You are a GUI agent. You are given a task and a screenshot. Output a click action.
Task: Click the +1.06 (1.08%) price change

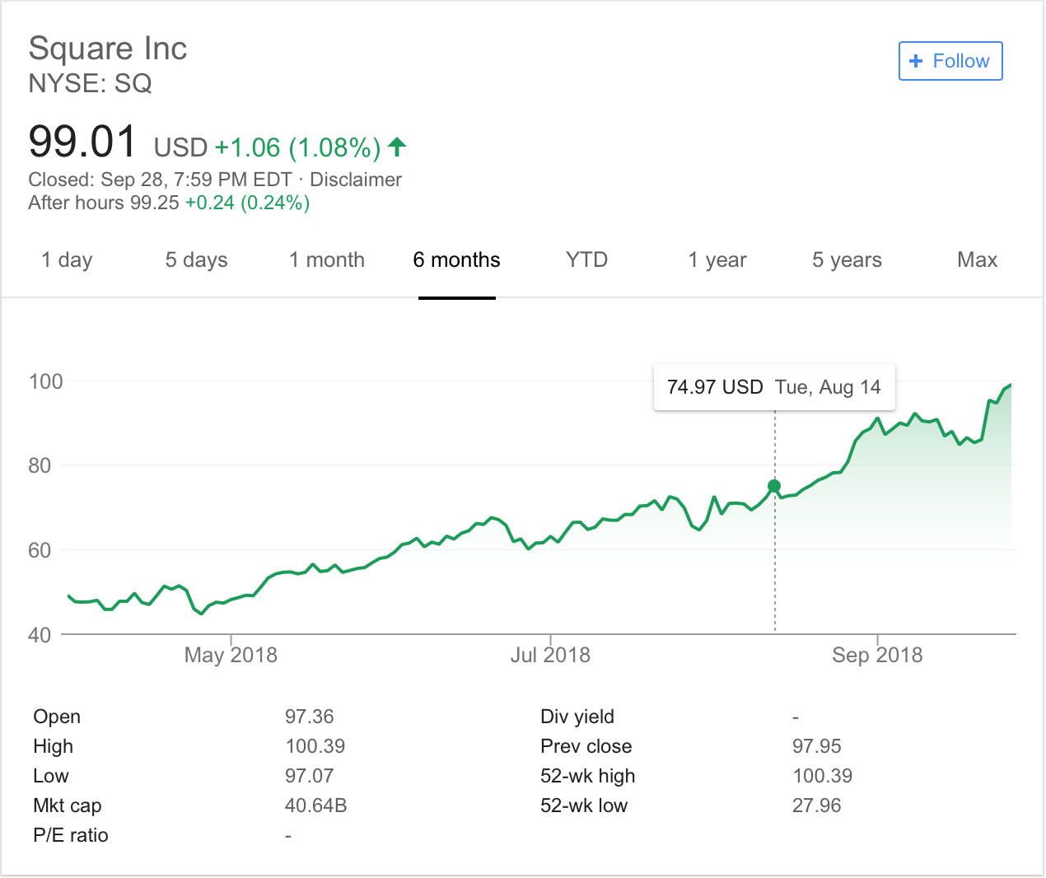pos(297,147)
